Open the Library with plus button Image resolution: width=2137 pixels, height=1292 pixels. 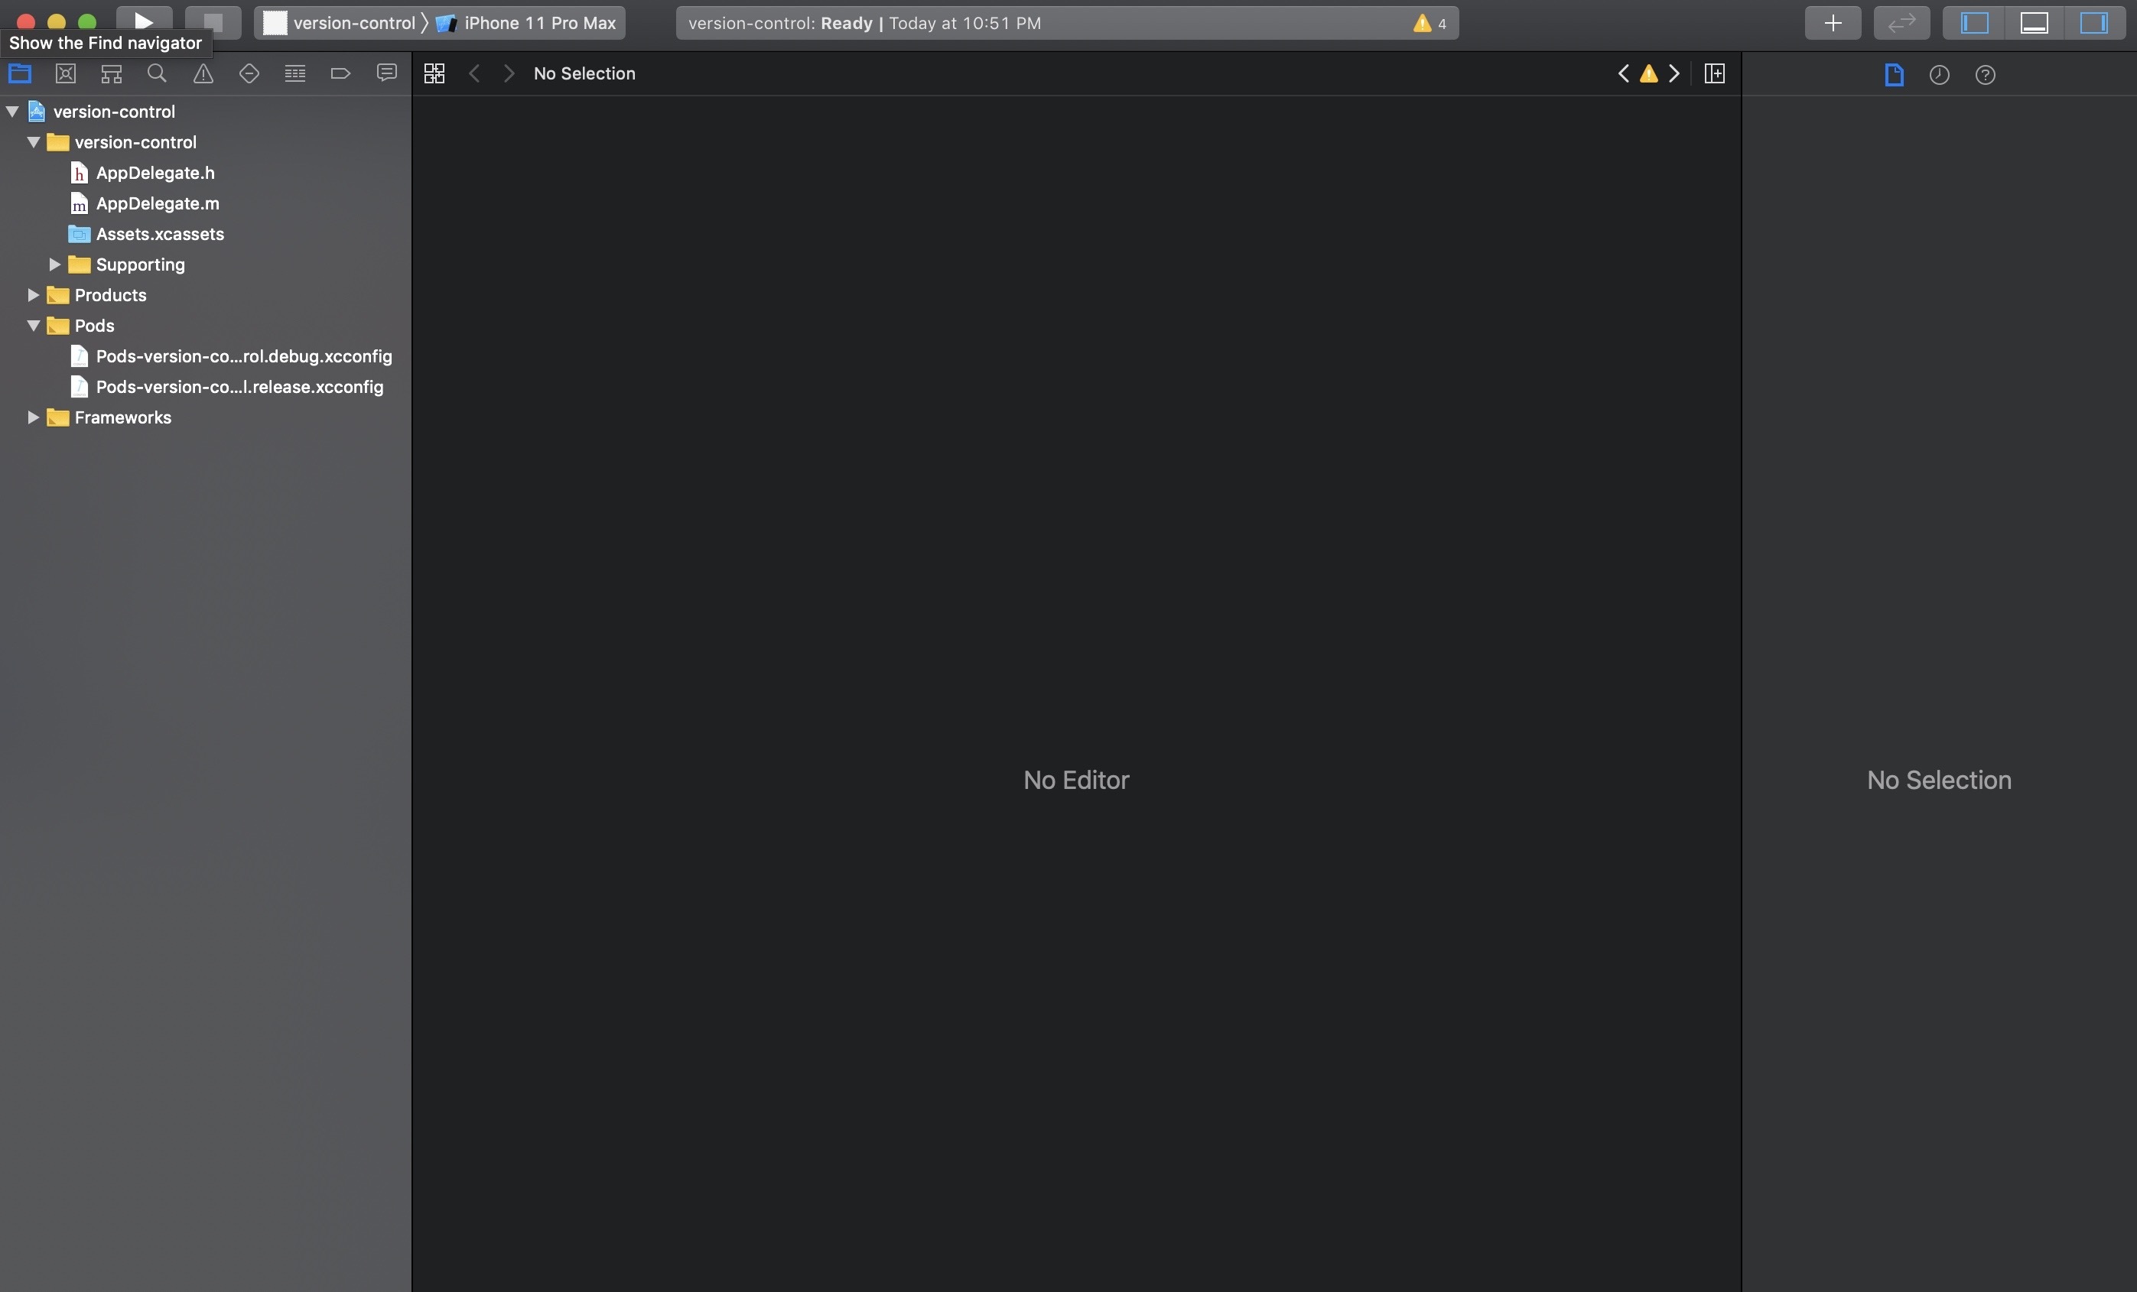point(1833,22)
